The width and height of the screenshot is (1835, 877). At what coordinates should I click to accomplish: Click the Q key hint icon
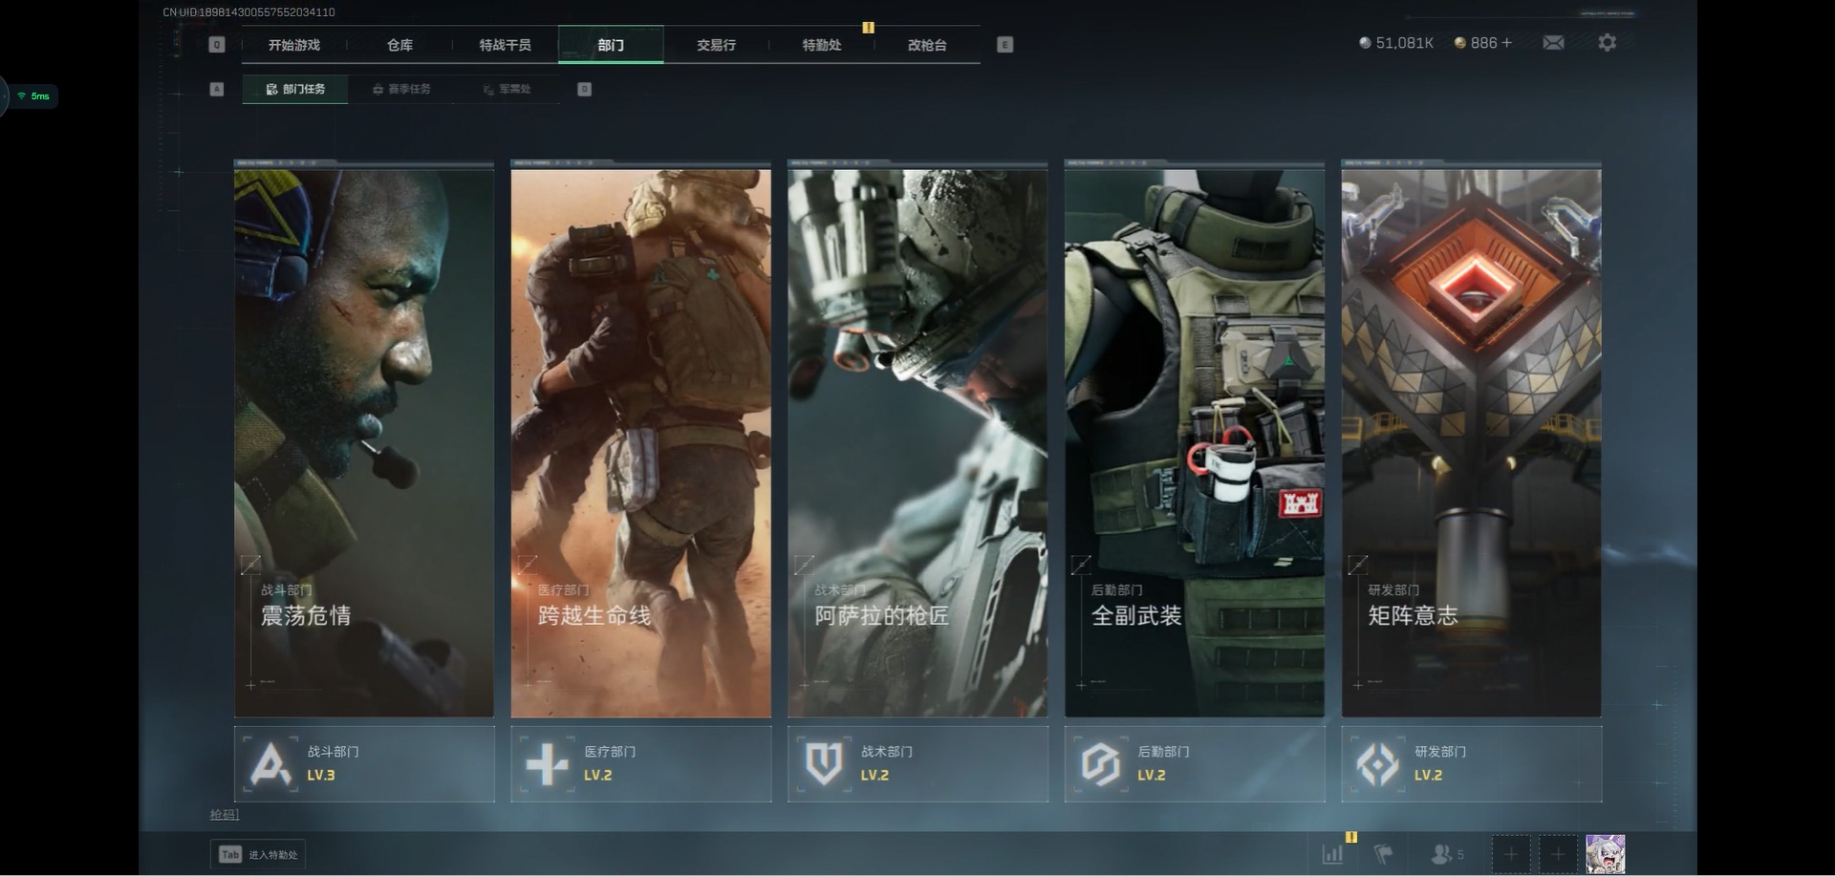click(x=217, y=45)
